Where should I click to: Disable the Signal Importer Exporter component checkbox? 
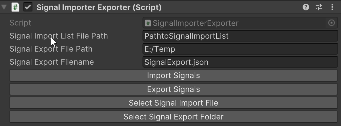[28, 7]
